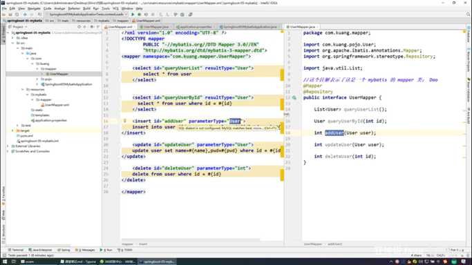Open the search everywhere magnifier icon
Screen dimensions: 472x265
point(468,14)
